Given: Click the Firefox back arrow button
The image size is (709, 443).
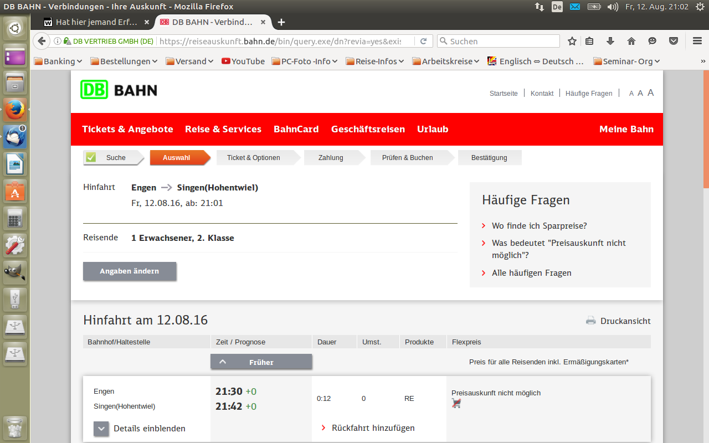Looking at the screenshot, I should point(41,41).
